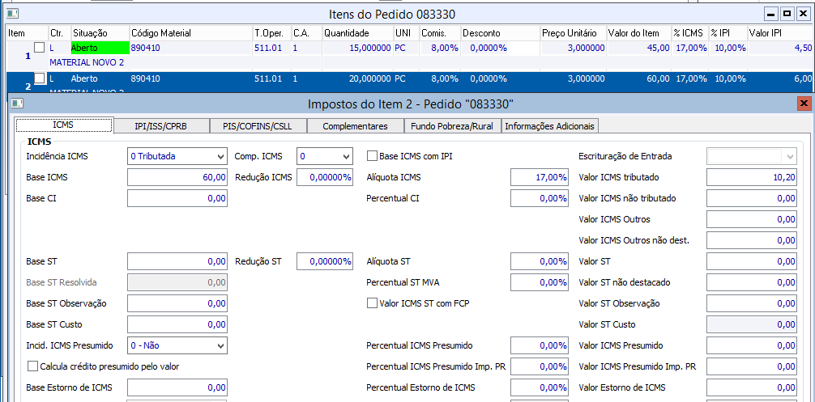Click the Desconto column header

(x=501, y=33)
